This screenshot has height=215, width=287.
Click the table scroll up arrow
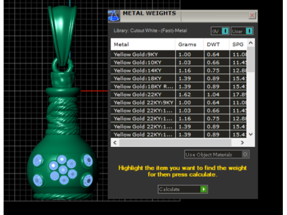251,42
